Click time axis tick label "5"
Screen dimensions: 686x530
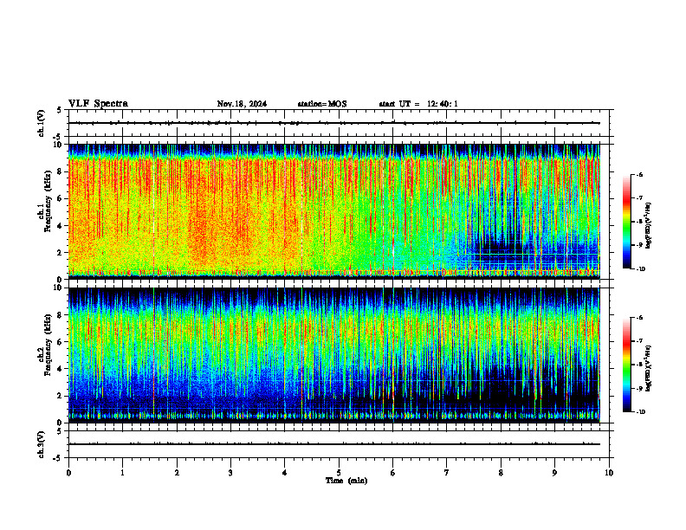coord(339,473)
